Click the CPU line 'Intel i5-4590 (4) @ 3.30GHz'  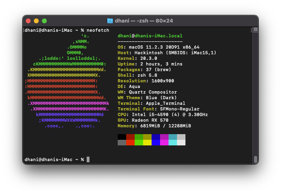170,114
